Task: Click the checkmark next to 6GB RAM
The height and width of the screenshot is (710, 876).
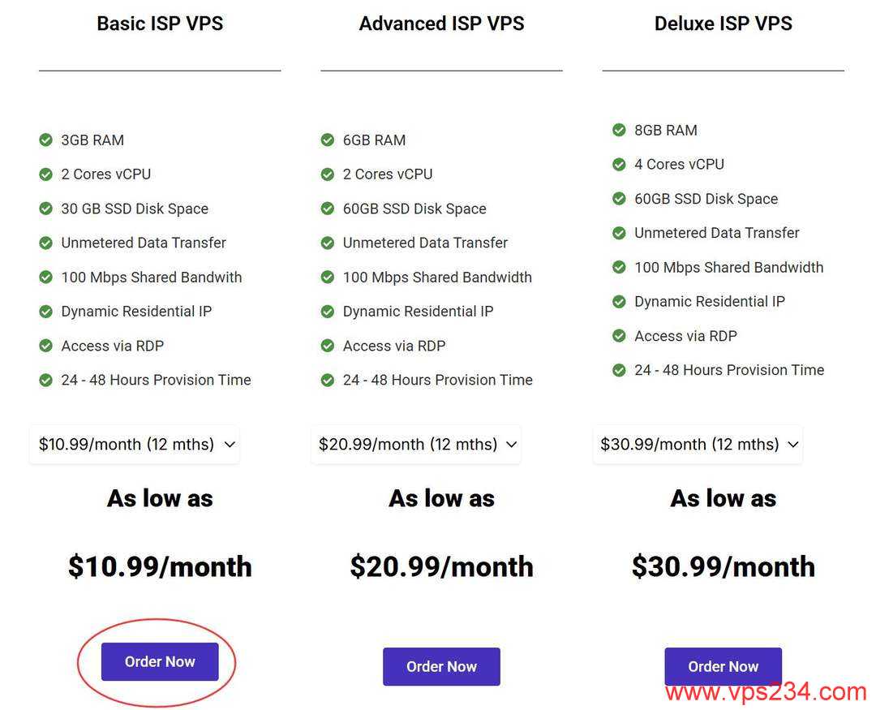Action: tap(328, 140)
